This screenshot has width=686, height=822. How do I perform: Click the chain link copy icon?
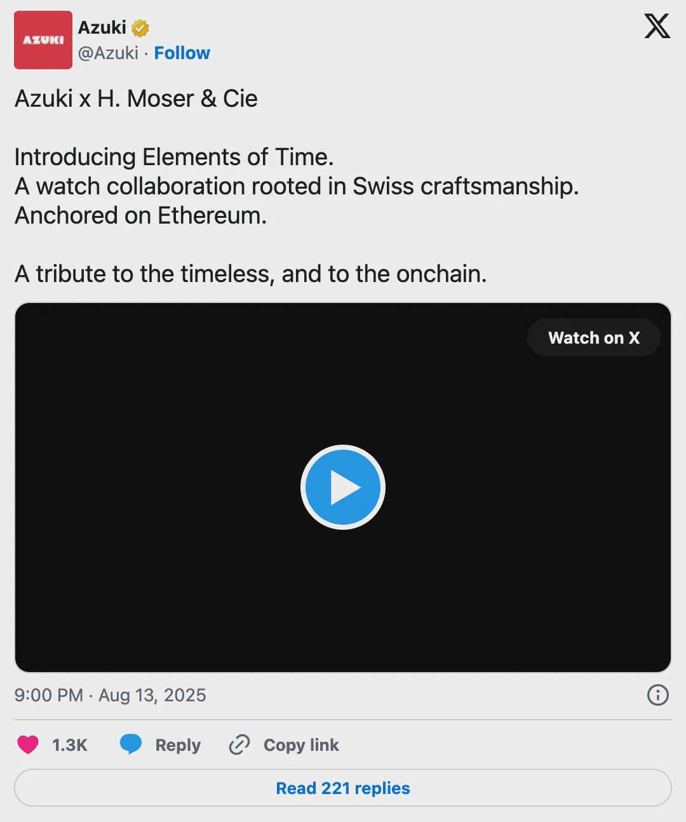(239, 745)
